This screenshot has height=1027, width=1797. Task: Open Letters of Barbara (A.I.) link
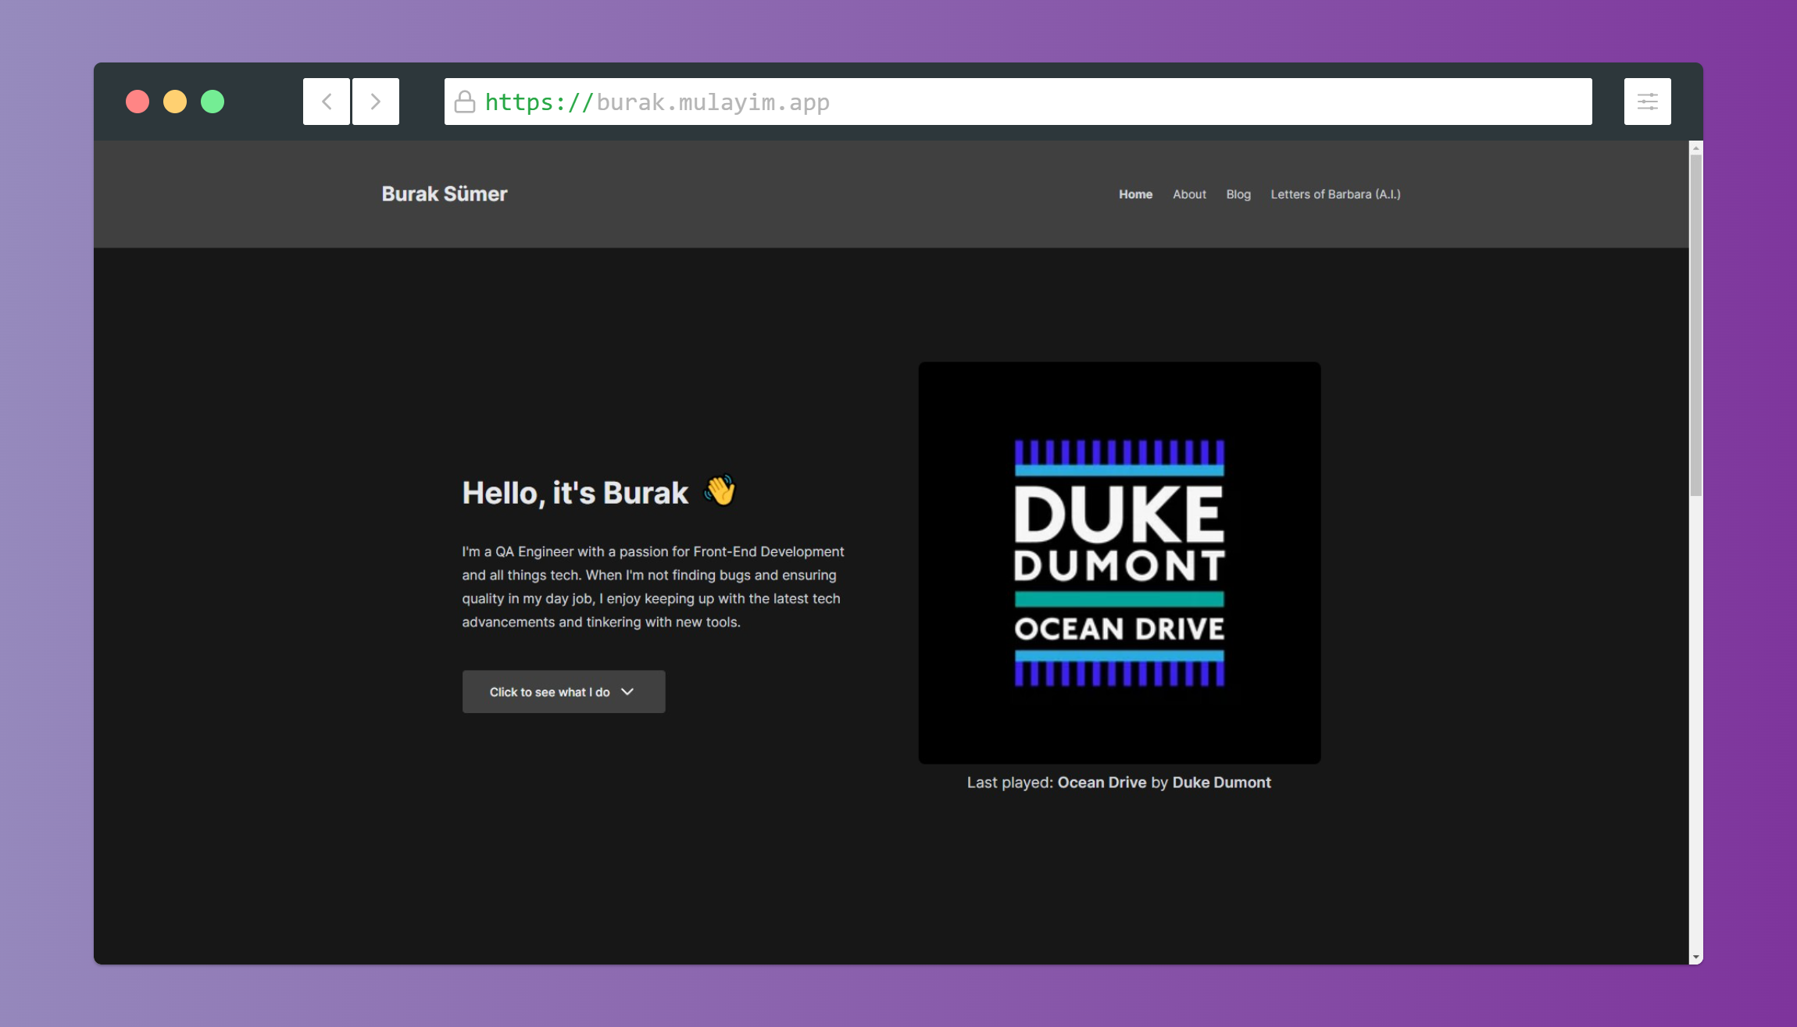click(1335, 194)
